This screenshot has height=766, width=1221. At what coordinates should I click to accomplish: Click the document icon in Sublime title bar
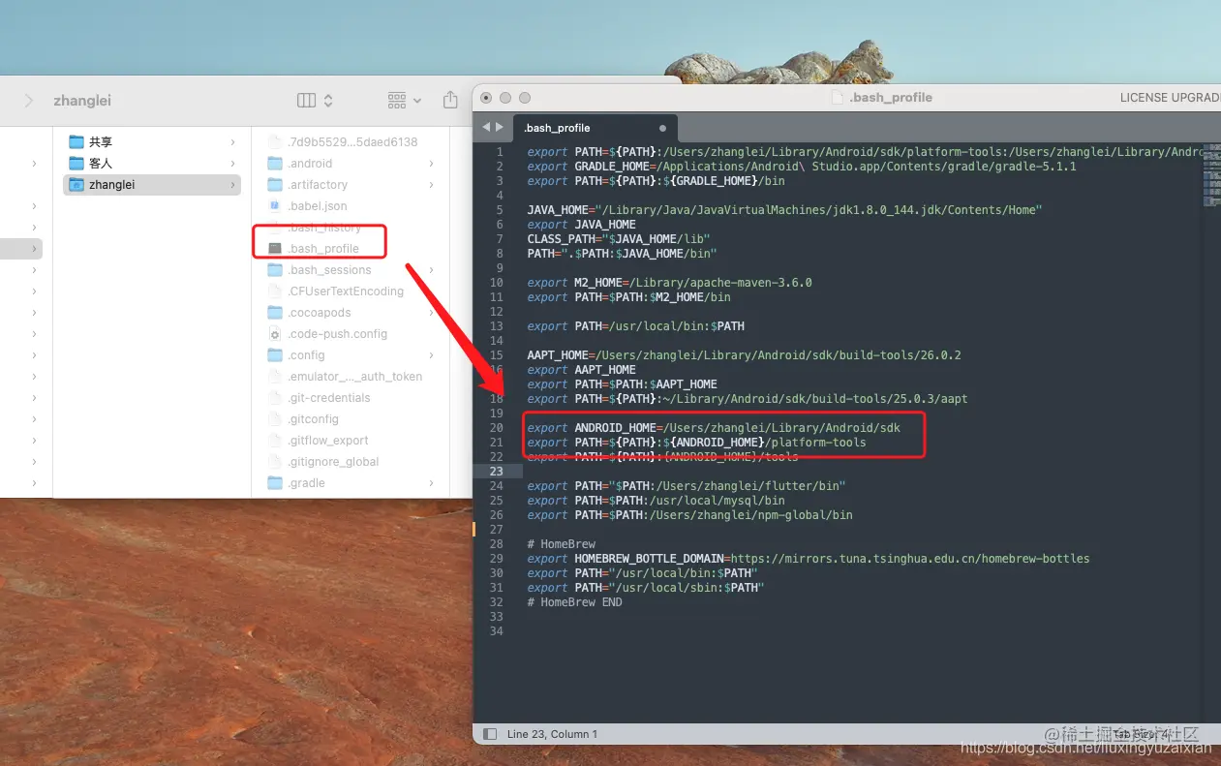pos(839,98)
